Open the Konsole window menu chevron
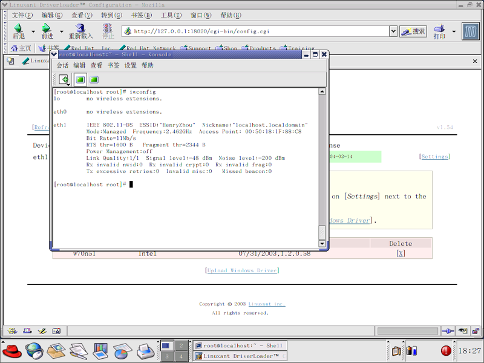 coord(54,54)
